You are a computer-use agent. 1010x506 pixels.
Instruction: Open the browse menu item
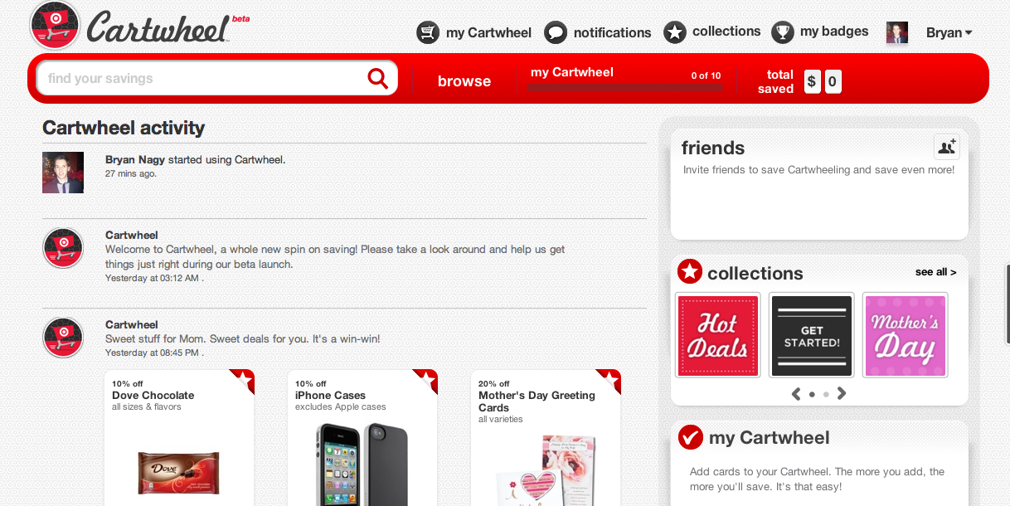[x=464, y=81]
